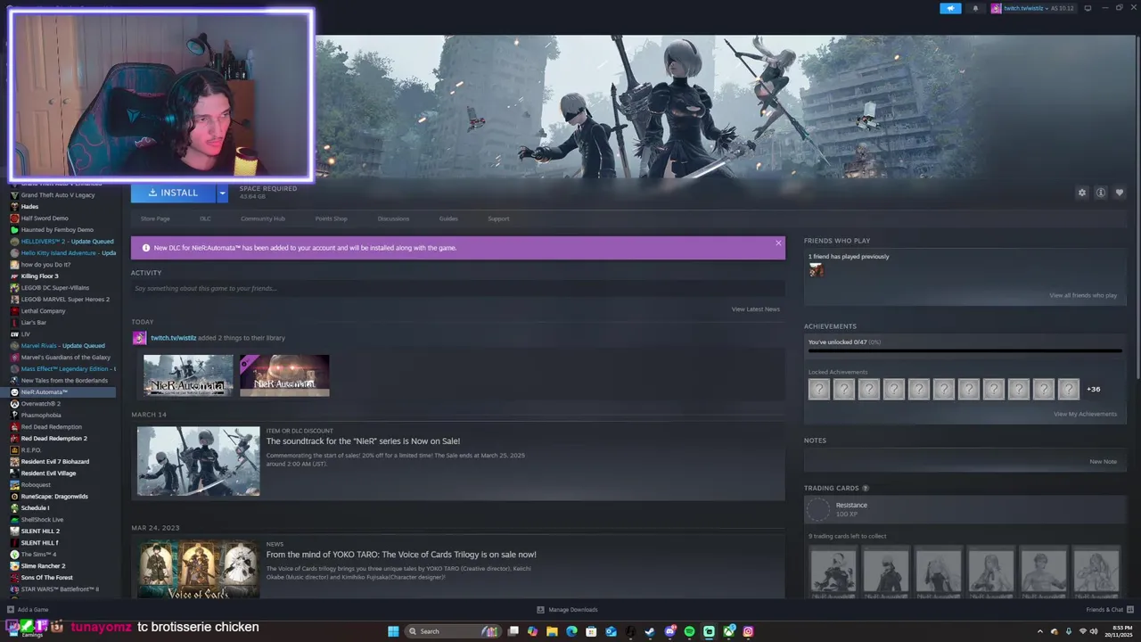Open the announcements megaphone button
The width and height of the screenshot is (1141, 642).
coord(950,8)
